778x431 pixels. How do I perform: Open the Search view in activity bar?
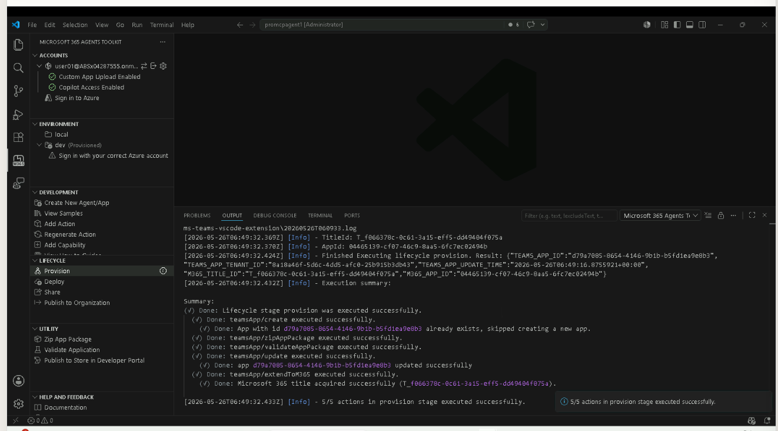pyautogui.click(x=18, y=68)
